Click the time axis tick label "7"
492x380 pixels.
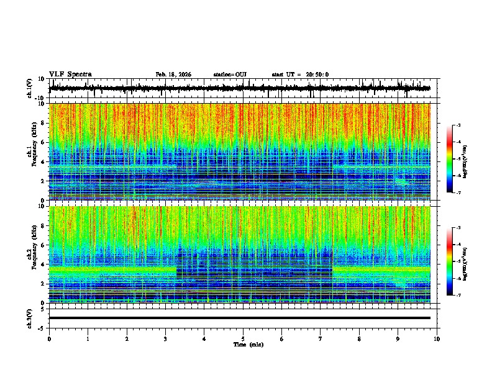(321, 339)
